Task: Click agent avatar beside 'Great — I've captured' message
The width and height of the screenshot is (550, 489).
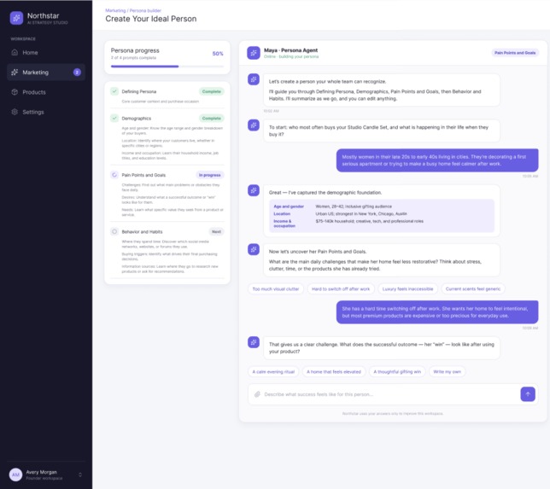Action: click(254, 190)
